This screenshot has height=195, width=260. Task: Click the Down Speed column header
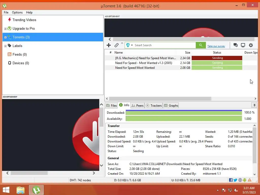pos(251,52)
